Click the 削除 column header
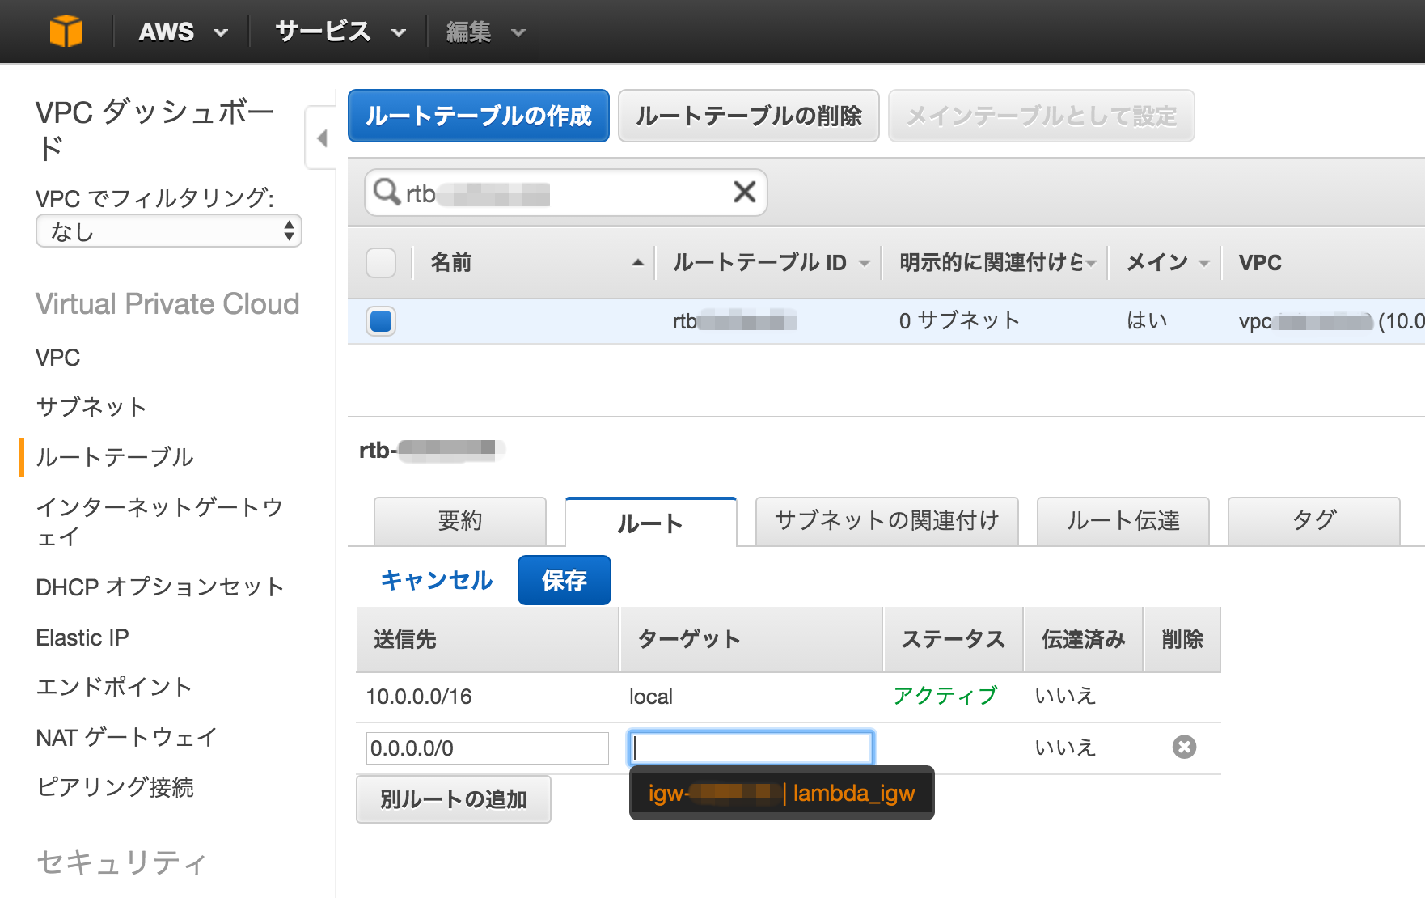 click(x=1182, y=640)
